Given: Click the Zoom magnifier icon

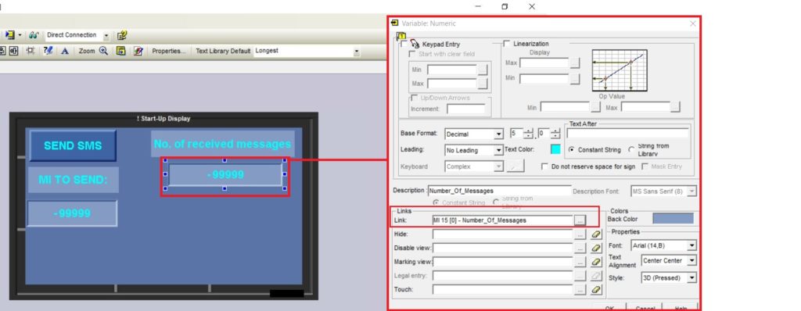Looking at the screenshot, I should coord(104,51).
